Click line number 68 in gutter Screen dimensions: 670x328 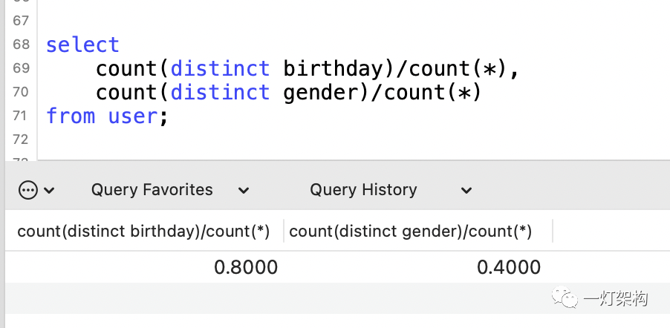click(x=21, y=45)
